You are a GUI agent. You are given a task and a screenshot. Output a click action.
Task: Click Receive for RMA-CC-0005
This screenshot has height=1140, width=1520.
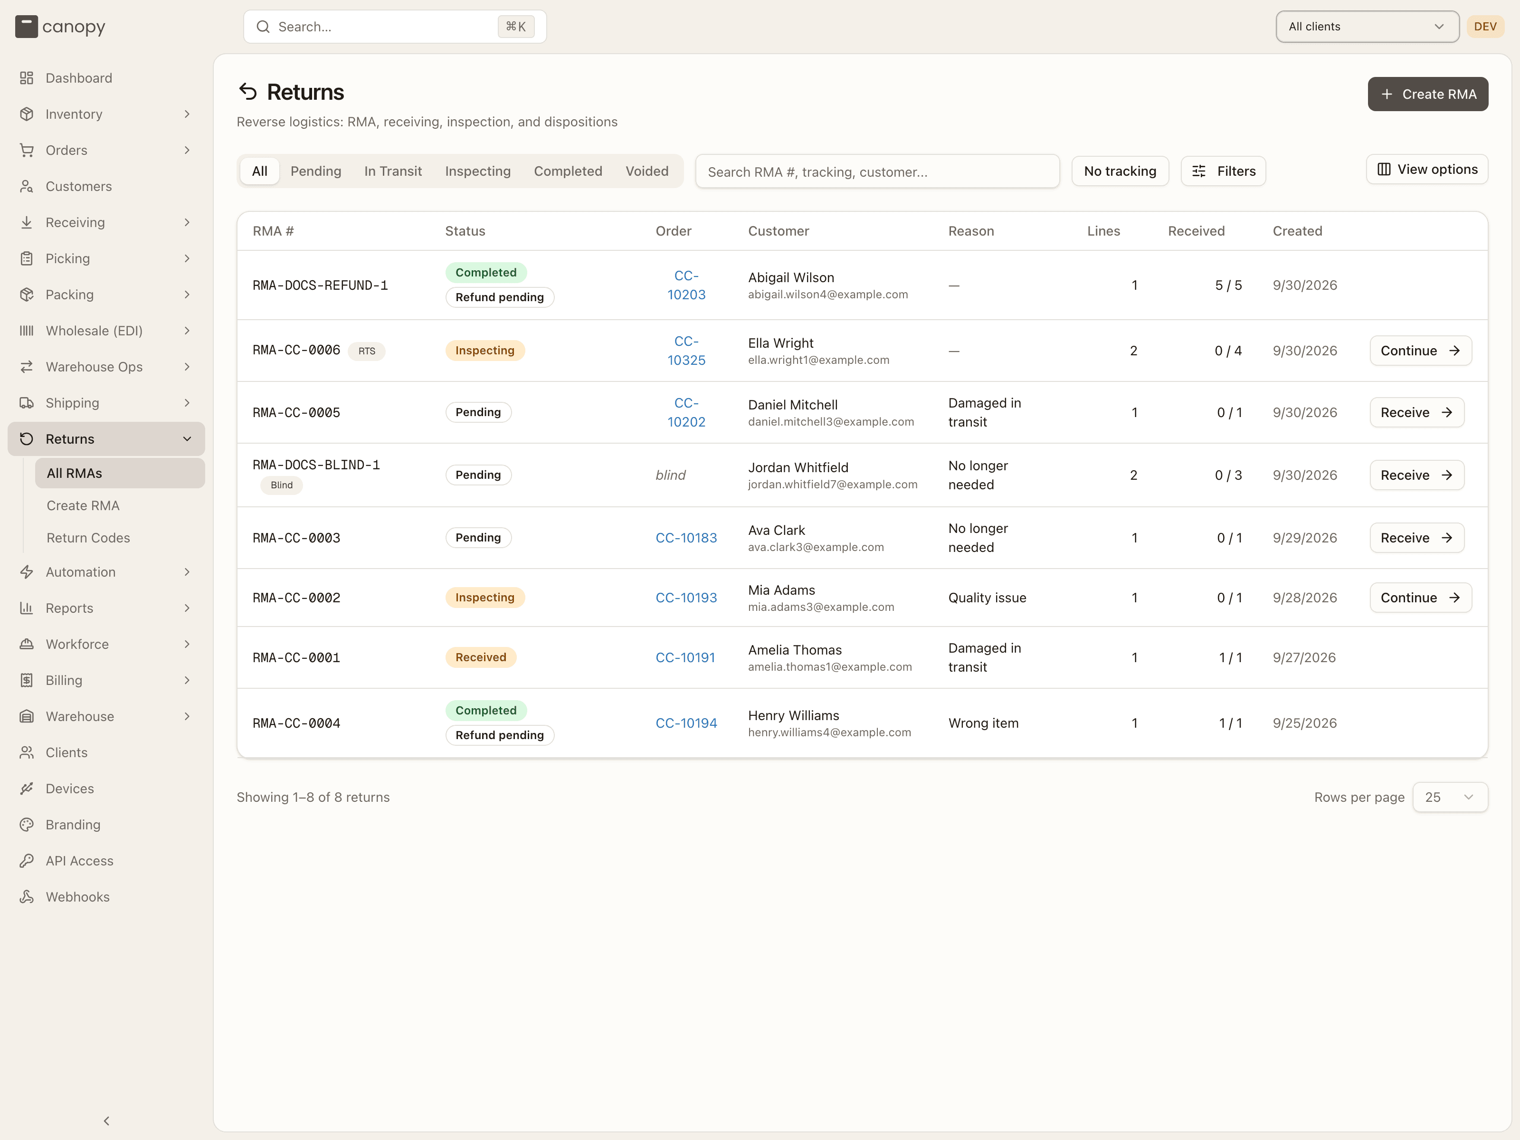click(x=1416, y=412)
